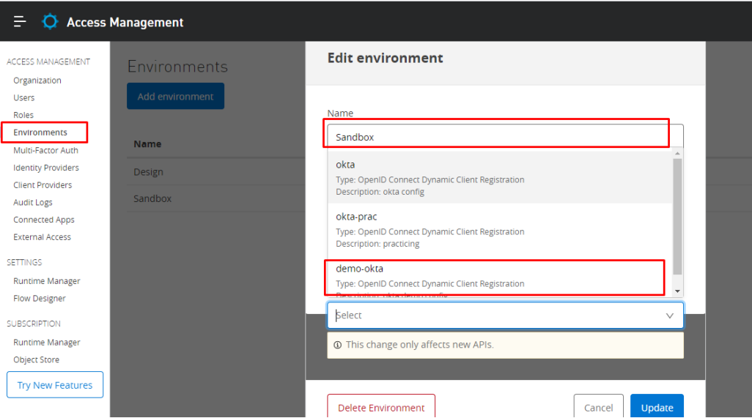This screenshot has width=752, height=418.
Task: Click the Delete Environment button
Action: [x=381, y=407]
